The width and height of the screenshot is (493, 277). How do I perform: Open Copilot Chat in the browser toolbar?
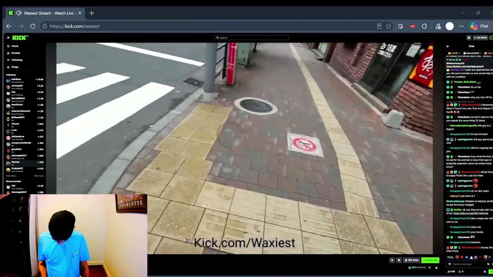click(480, 26)
